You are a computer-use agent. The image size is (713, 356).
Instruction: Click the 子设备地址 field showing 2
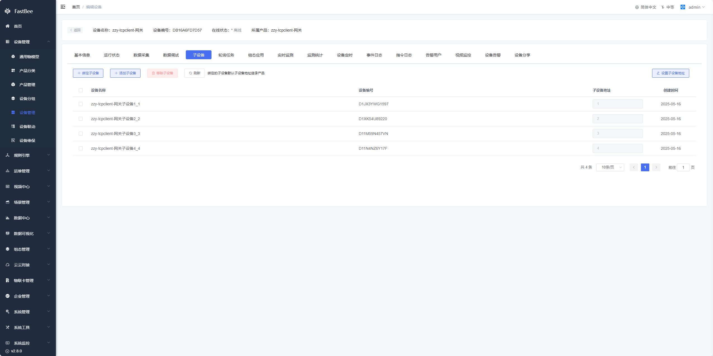[617, 119]
